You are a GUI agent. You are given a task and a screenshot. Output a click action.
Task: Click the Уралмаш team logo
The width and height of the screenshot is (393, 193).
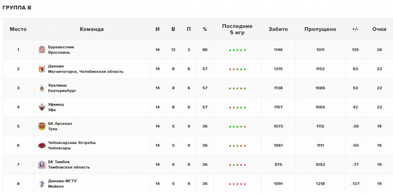pyautogui.click(x=42, y=88)
